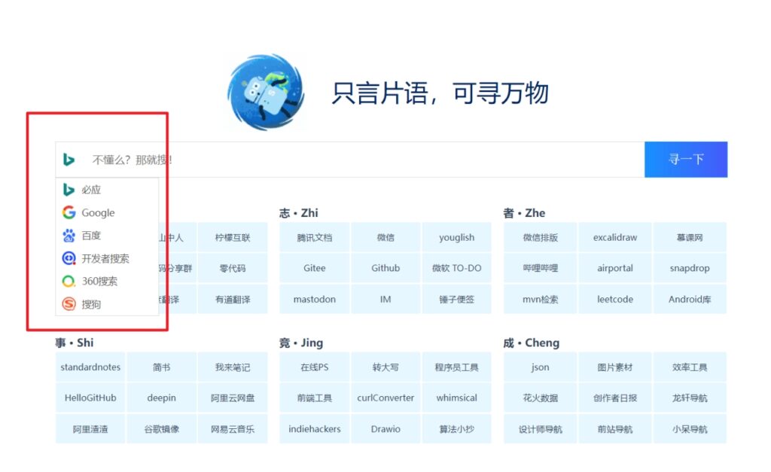Choose the Google icon in the engine list
This screenshot has height=472, width=771.
(x=69, y=212)
